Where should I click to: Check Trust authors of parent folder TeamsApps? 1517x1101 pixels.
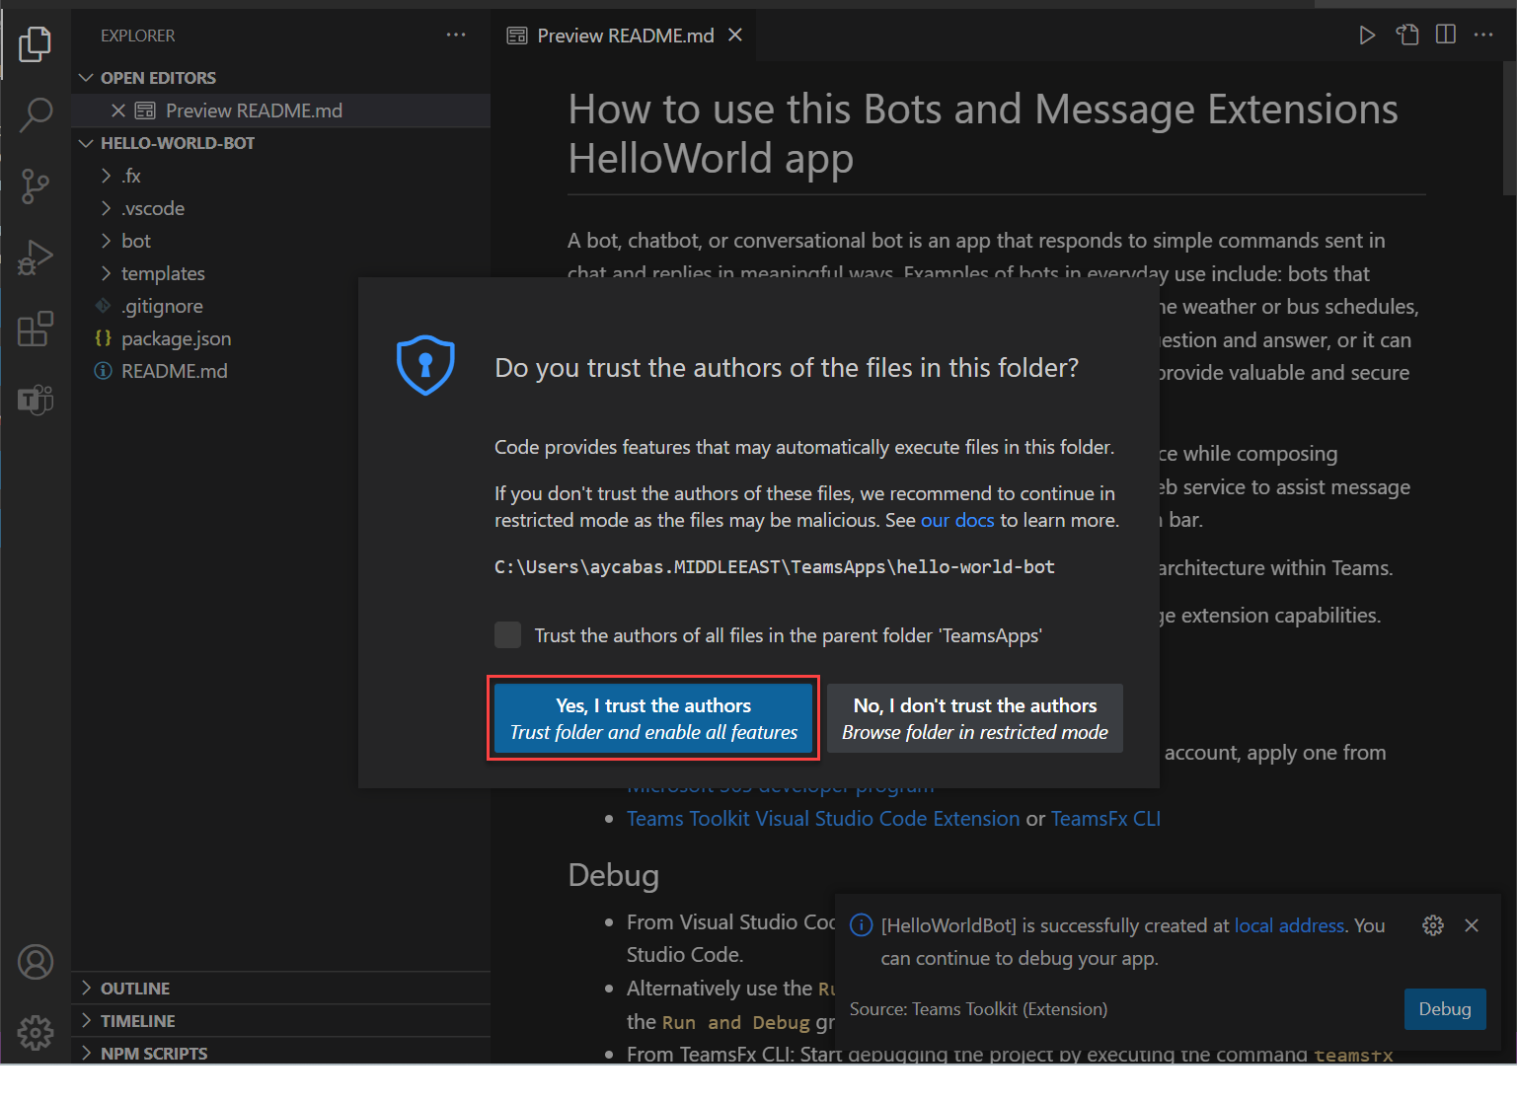(x=507, y=634)
